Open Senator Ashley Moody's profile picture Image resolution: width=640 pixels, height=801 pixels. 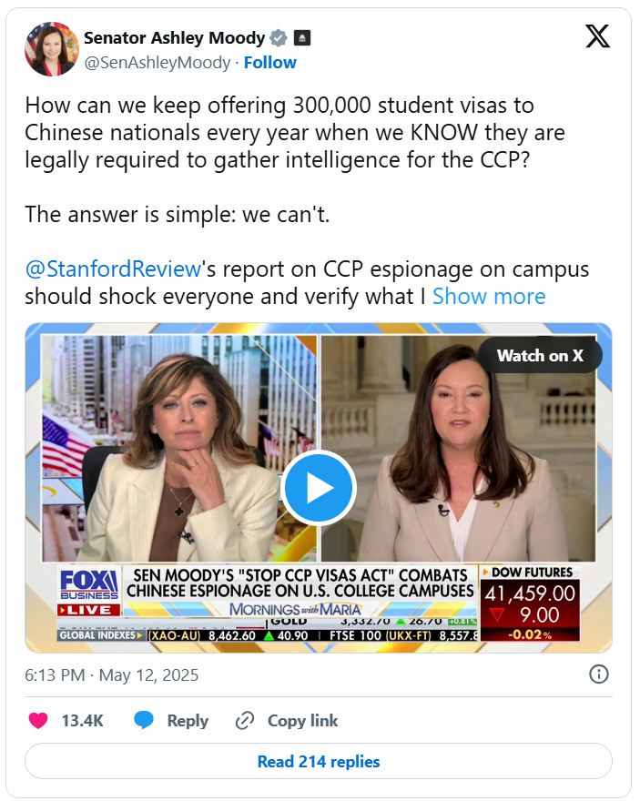(52, 49)
